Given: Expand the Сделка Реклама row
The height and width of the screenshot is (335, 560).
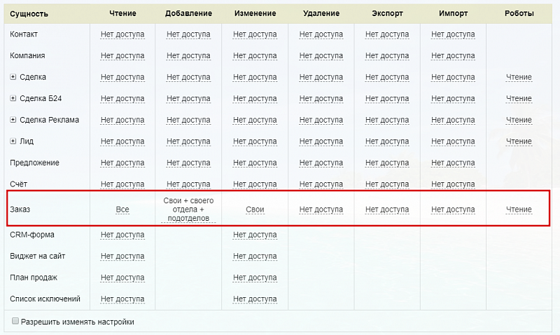Looking at the screenshot, I should click(x=13, y=120).
